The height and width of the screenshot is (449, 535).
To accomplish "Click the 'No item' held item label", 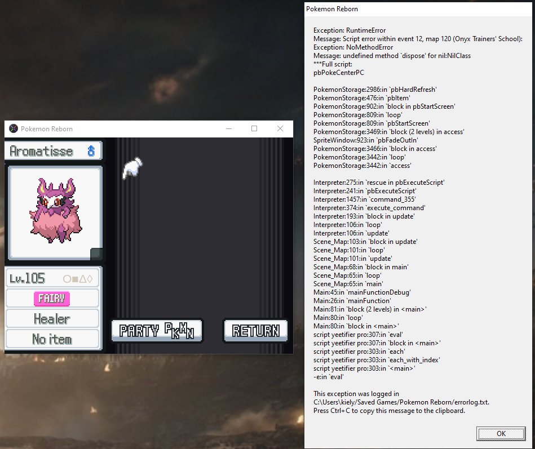I will coord(52,339).
